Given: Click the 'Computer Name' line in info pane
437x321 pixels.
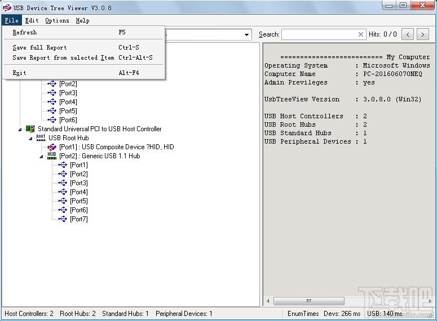Looking at the screenshot, I should click(343, 74).
